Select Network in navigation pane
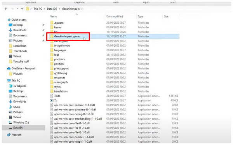 point(14,135)
